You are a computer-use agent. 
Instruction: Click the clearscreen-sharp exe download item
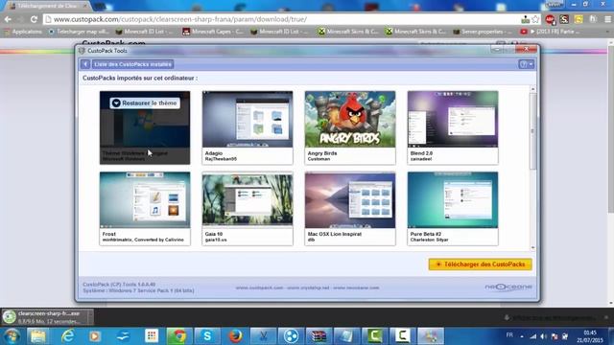(43, 317)
